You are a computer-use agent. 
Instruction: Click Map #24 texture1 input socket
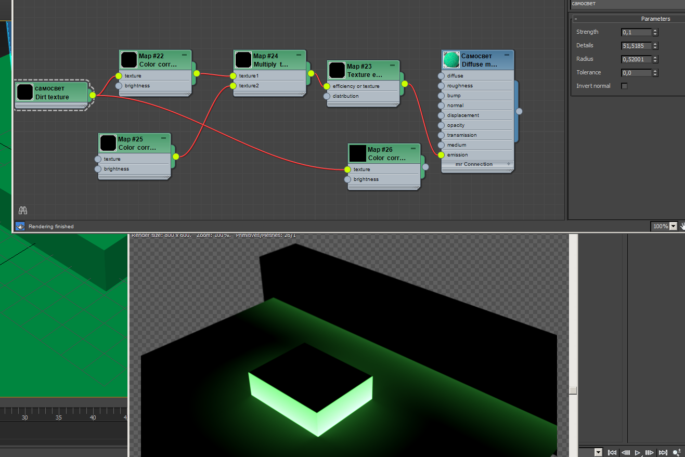pos(233,76)
